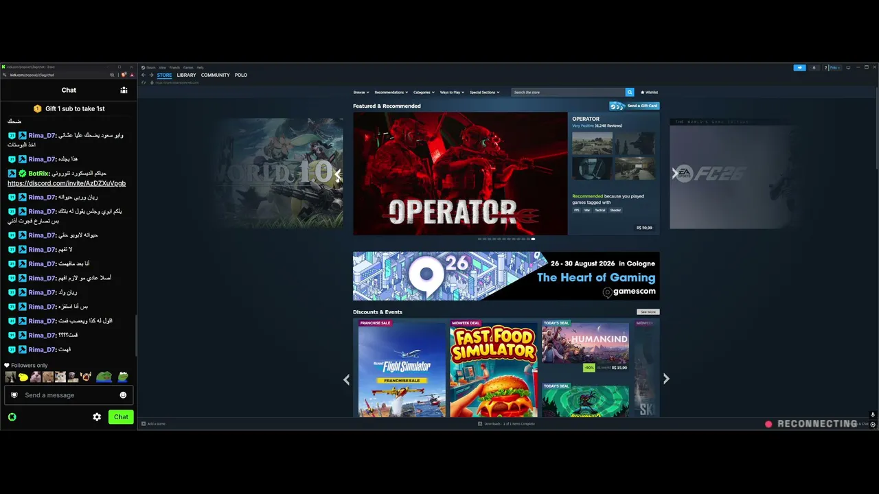Switch to the COMMUNITY tab
This screenshot has width=879, height=494.
[x=215, y=75]
